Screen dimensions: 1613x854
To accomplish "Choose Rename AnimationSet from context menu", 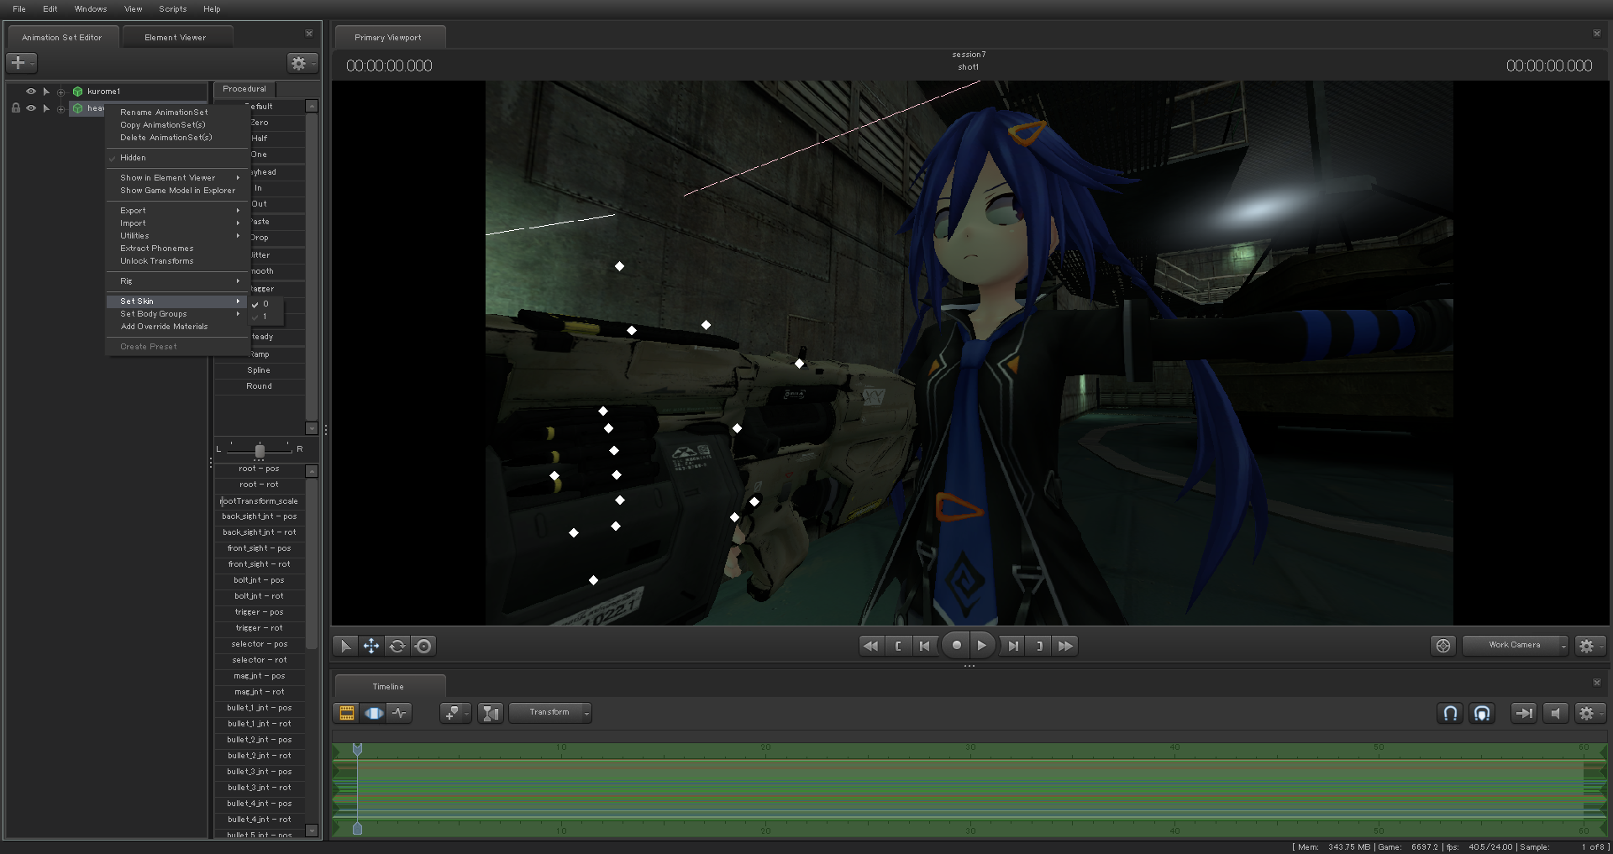I will click(x=178, y=113).
